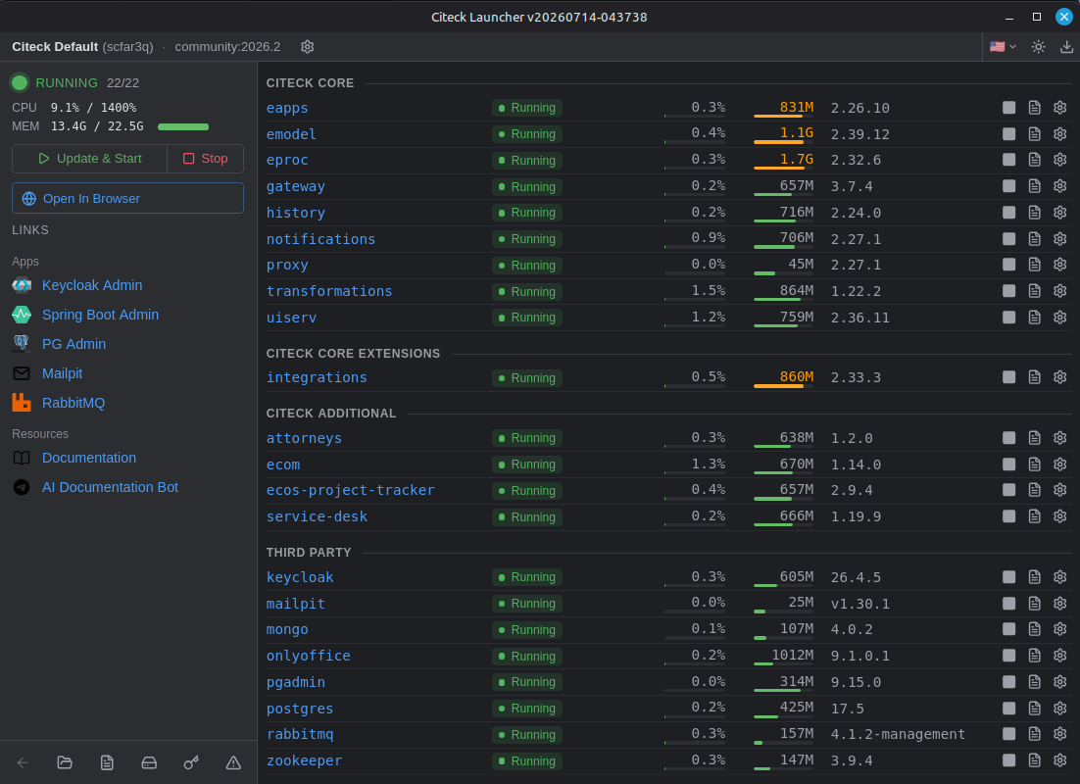Click the stop square for the keycloak service
This screenshot has height=784, width=1080.
1008,576
